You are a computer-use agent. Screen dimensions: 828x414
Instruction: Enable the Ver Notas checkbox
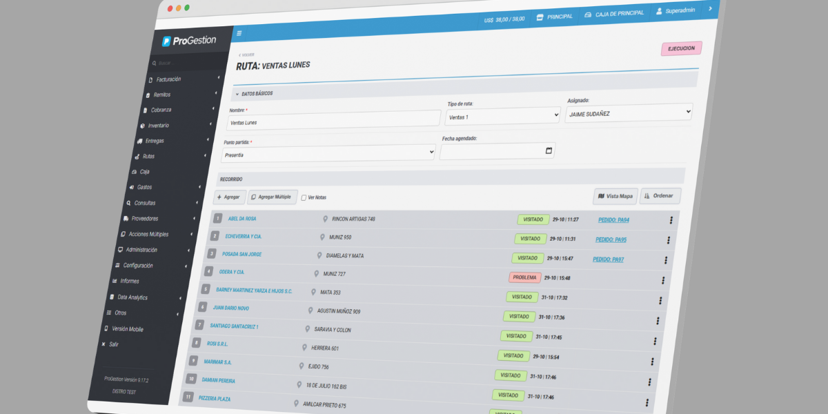(304, 197)
